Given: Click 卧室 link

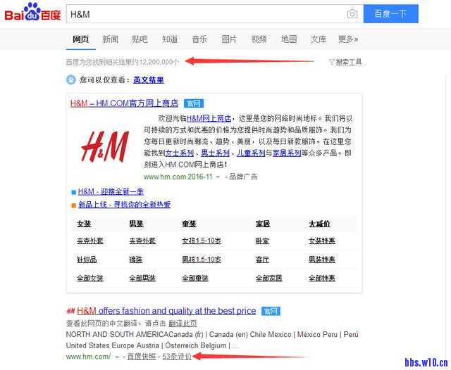Looking at the screenshot, I should (x=262, y=241).
